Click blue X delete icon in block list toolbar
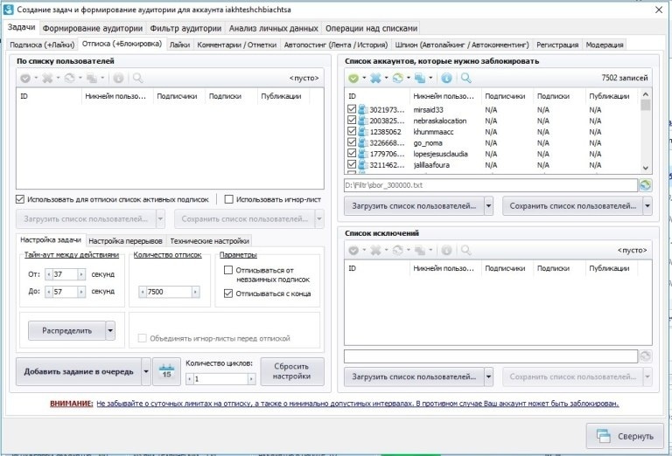The image size is (672, 456). point(375,79)
